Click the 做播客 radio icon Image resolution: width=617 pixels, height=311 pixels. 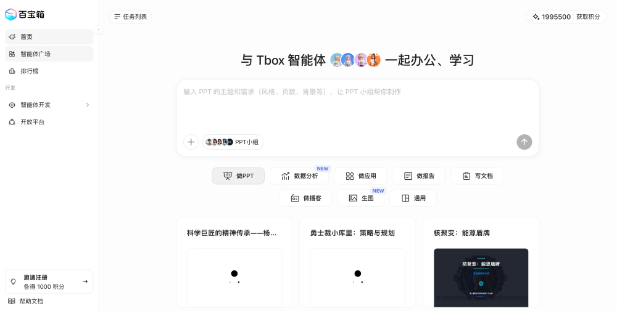(x=295, y=198)
